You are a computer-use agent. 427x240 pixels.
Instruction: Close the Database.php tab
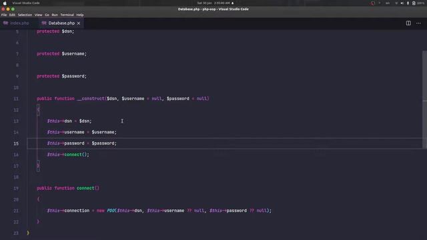point(79,23)
